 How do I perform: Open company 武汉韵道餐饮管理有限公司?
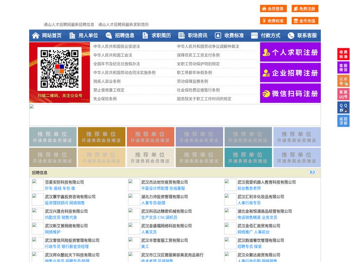point(261,240)
